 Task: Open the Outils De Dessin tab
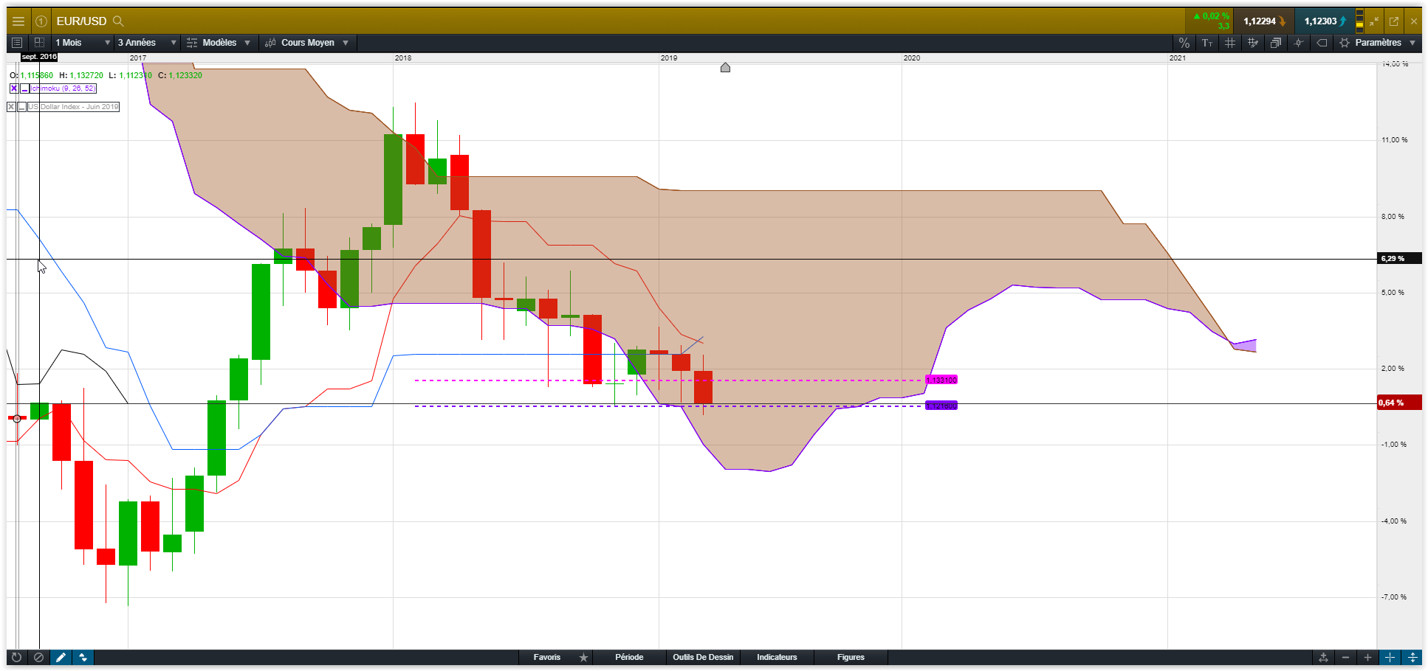coord(703,657)
